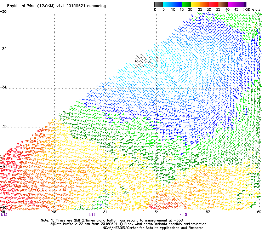
Task: Click the yellow 20-25 knots legend swatch
Action: coord(195,4)
